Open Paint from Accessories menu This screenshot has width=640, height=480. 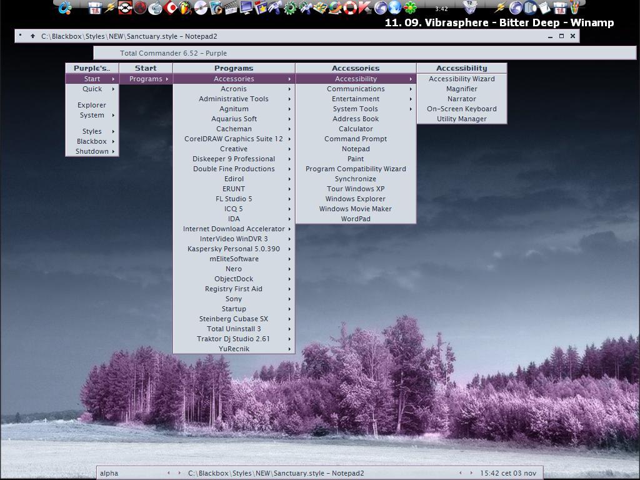coord(356,159)
